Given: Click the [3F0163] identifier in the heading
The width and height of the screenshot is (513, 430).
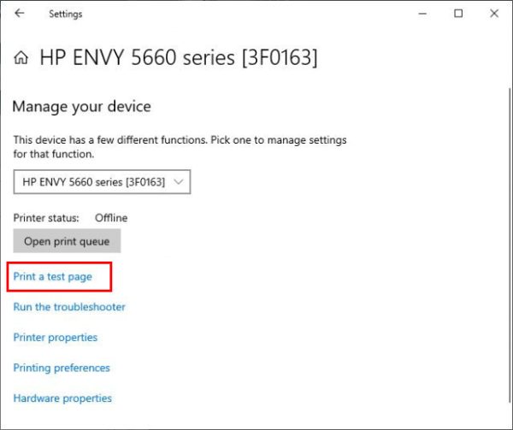Looking at the screenshot, I should (x=278, y=58).
